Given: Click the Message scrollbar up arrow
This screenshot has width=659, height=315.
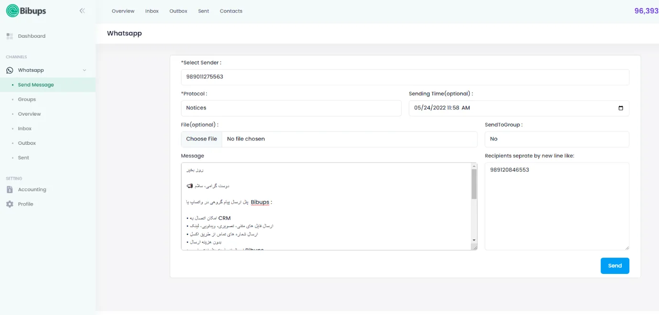Looking at the screenshot, I should coord(474,166).
